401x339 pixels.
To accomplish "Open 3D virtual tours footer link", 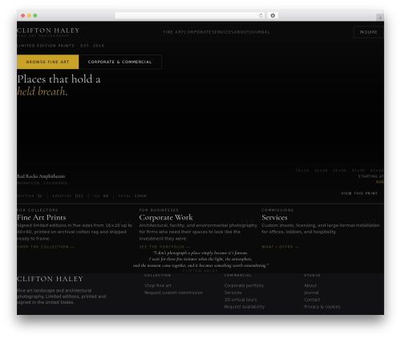I will pos(241,300).
